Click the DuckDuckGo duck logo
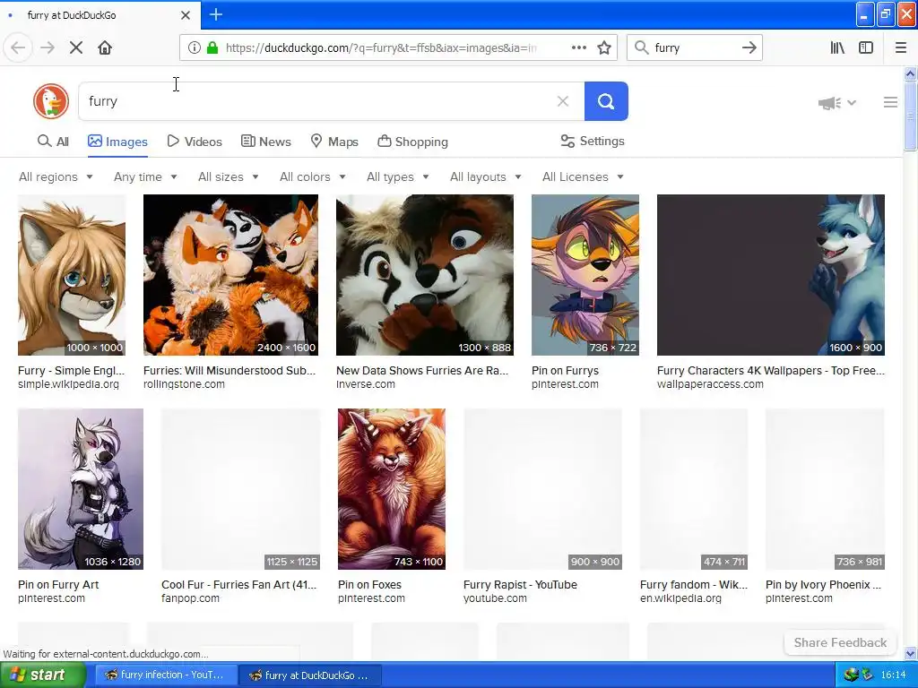Image resolution: width=918 pixels, height=688 pixels. pyautogui.click(x=51, y=101)
